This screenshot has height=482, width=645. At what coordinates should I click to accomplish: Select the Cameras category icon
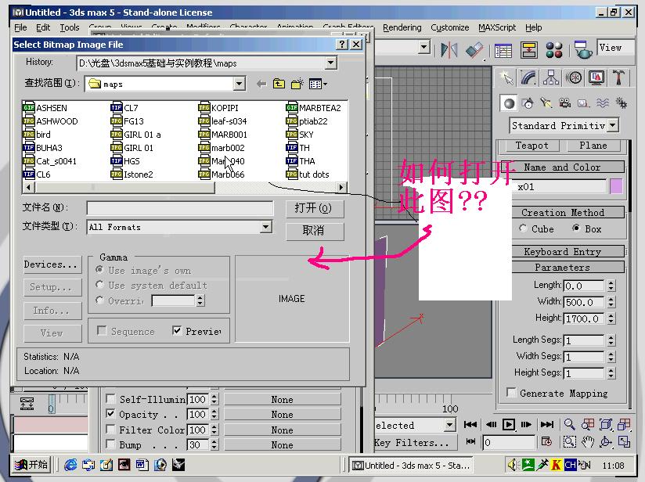click(x=565, y=103)
